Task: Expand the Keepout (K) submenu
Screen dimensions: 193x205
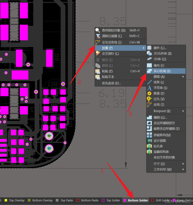Action: (183, 111)
